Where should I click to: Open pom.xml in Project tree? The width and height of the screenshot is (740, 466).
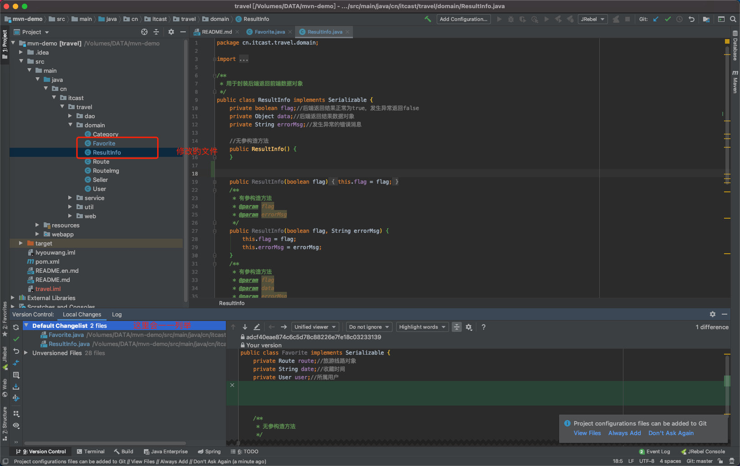point(47,261)
